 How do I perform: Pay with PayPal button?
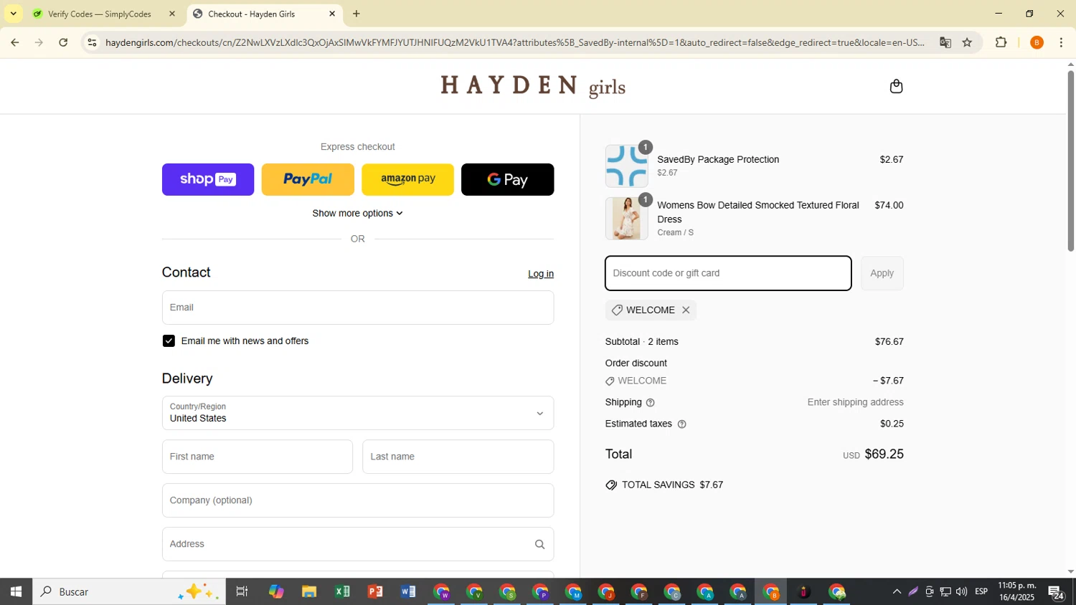point(308,179)
